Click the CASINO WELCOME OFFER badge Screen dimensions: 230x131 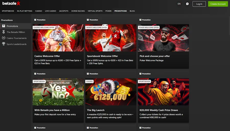[x=44, y=27]
